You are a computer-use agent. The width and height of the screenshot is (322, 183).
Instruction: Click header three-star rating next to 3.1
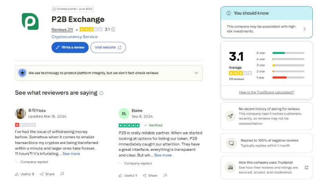click(x=91, y=29)
